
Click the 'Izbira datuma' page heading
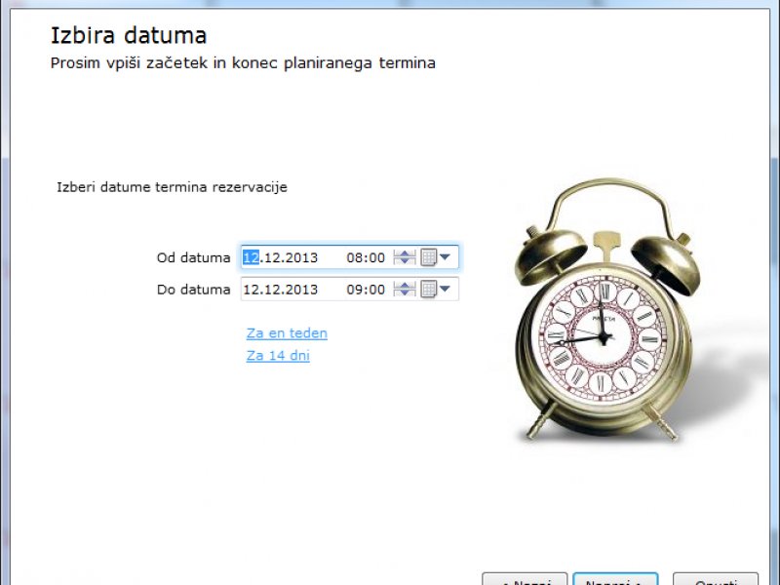(x=128, y=37)
